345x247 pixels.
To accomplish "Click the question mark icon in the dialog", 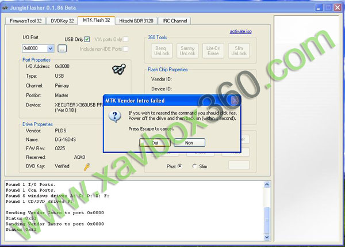I will pyautogui.click(x=115, y=116).
